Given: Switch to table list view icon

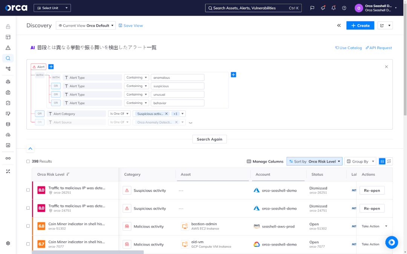Looking at the screenshot, I should click(x=382, y=161).
